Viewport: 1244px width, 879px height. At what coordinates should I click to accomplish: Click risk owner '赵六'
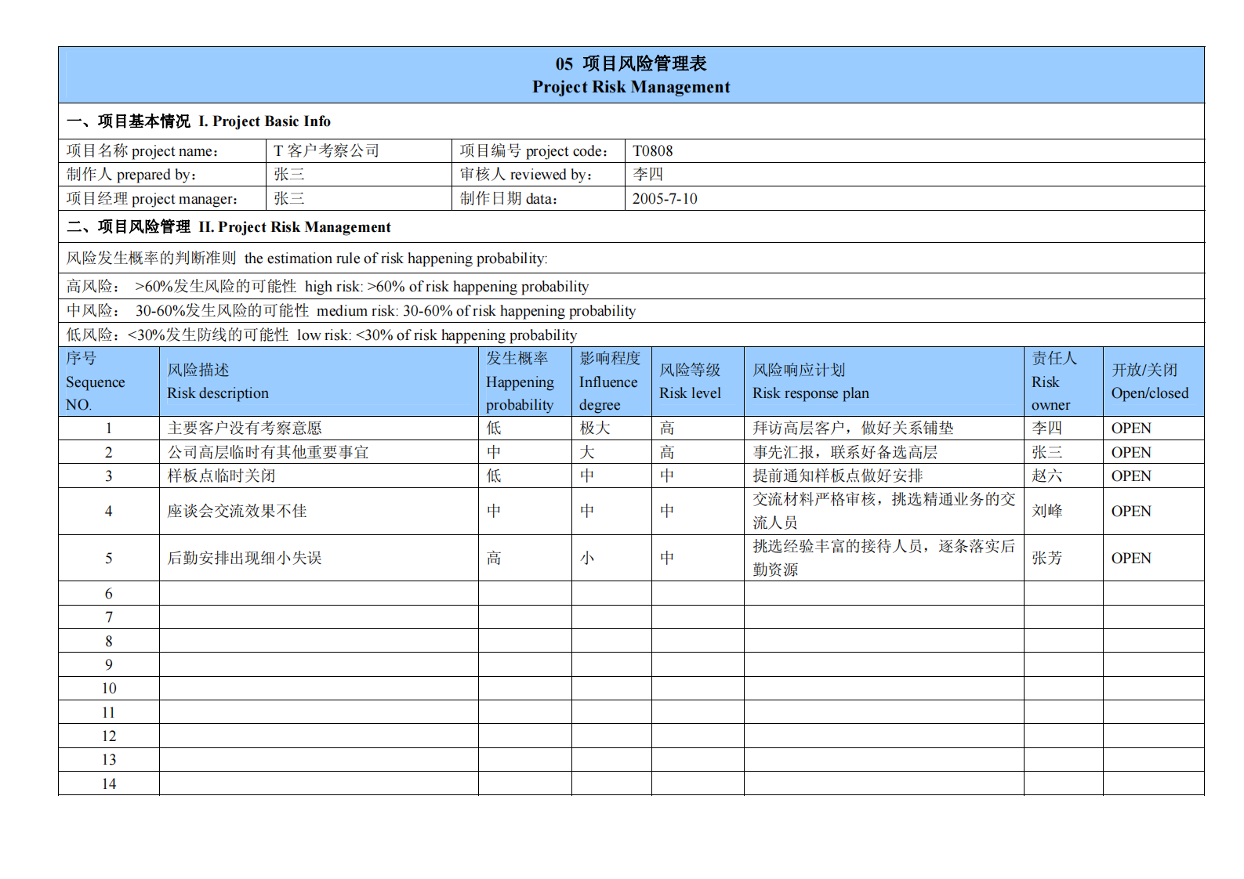(1046, 476)
